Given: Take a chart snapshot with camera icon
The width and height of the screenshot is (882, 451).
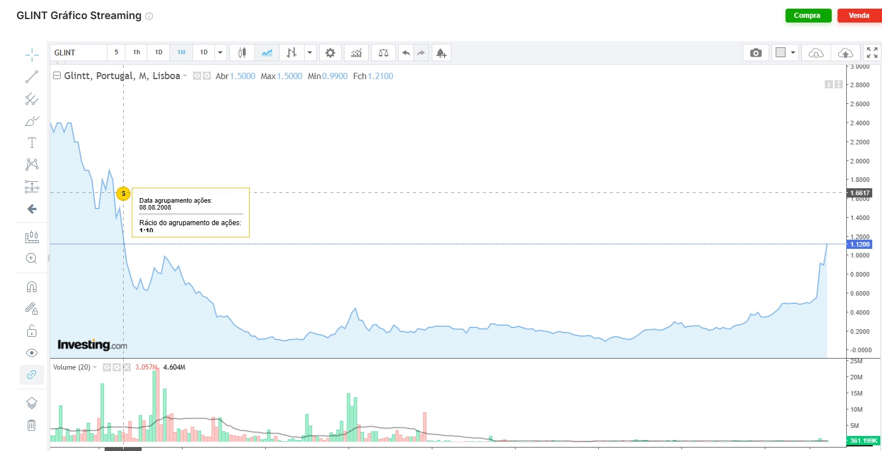Looking at the screenshot, I should (x=755, y=53).
